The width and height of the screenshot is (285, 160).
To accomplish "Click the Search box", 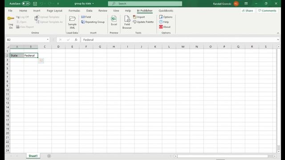I will click(x=145, y=4).
